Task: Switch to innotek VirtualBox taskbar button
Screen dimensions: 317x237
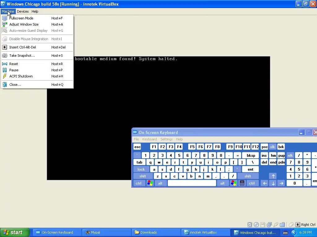Action: coord(206,233)
